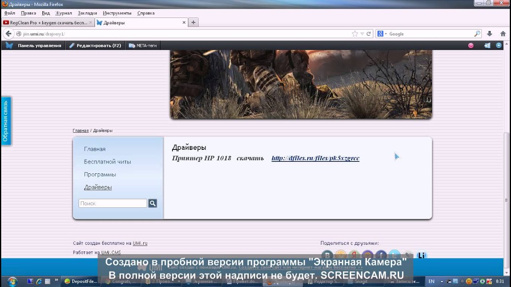The image size is (511, 287).
Task: Show hidden tray icons arrow
Action: [x=442, y=281]
